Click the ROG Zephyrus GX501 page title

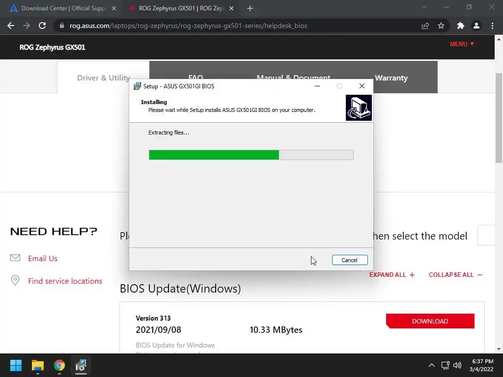click(x=52, y=47)
